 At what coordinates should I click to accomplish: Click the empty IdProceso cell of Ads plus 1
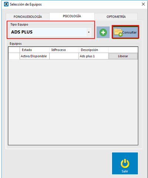[x=64, y=56]
